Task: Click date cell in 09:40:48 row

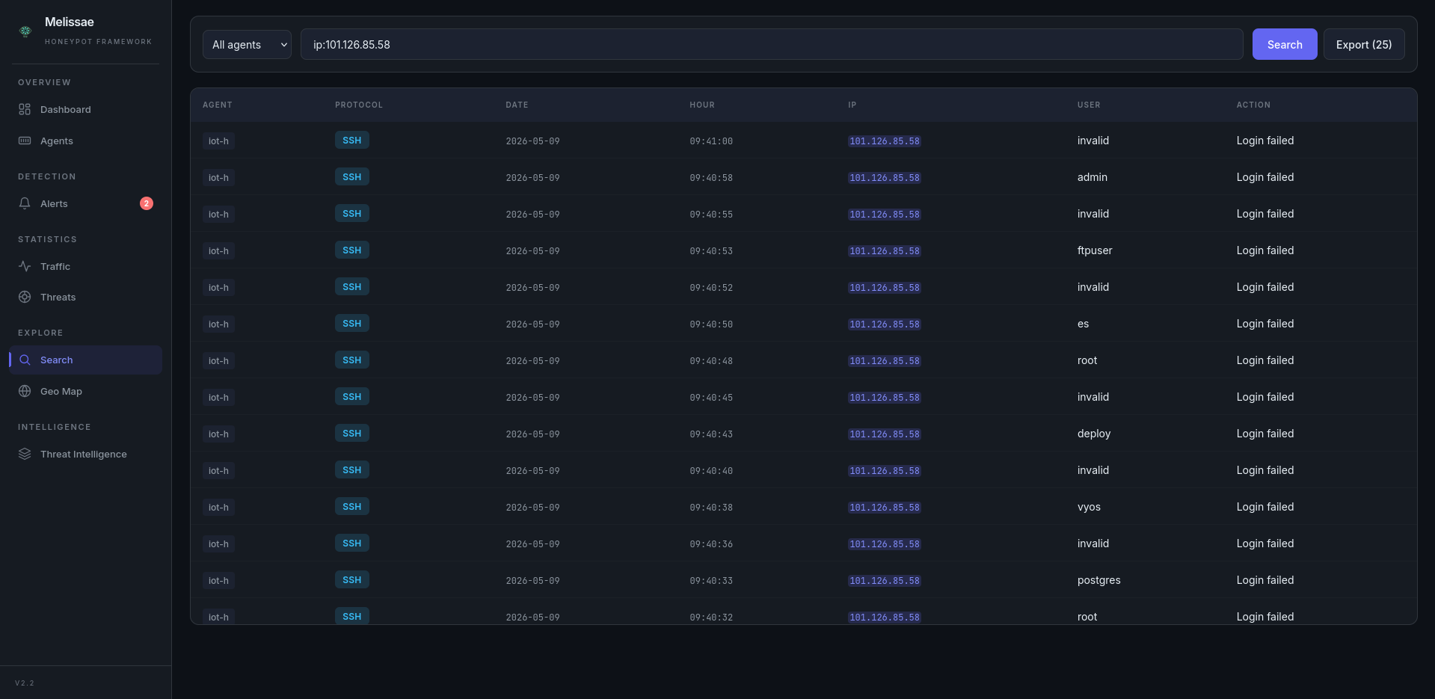Action: point(532,360)
